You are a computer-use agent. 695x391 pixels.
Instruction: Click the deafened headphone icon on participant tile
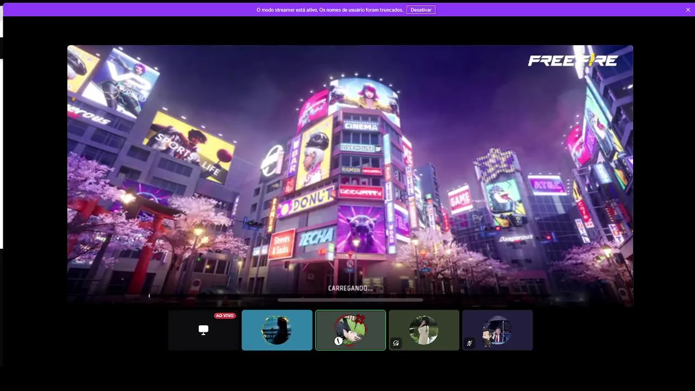tap(396, 343)
